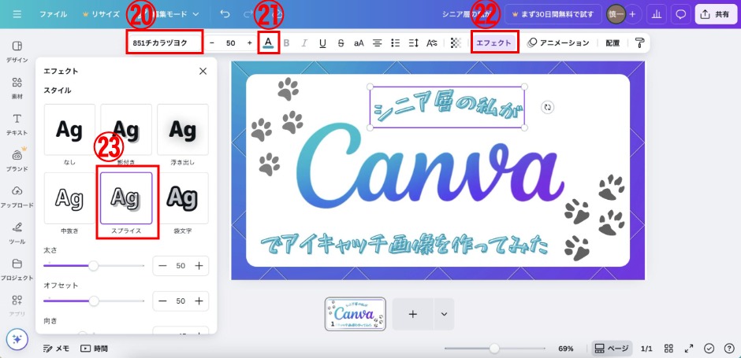
Task: Open the font selector 851チカラヅヨク
Action: point(166,43)
